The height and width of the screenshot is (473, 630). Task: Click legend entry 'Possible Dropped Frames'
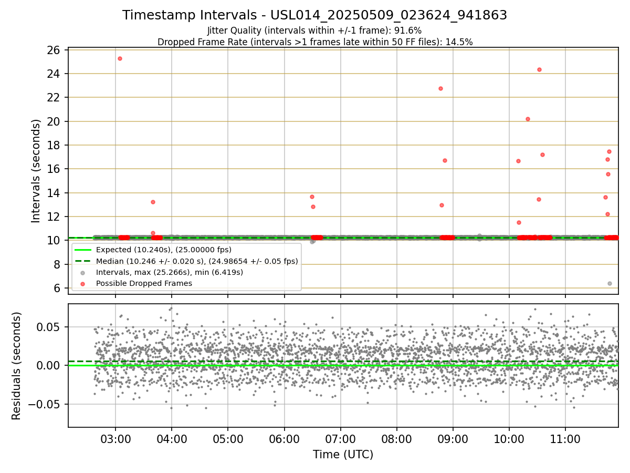pyautogui.click(x=144, y=283)
